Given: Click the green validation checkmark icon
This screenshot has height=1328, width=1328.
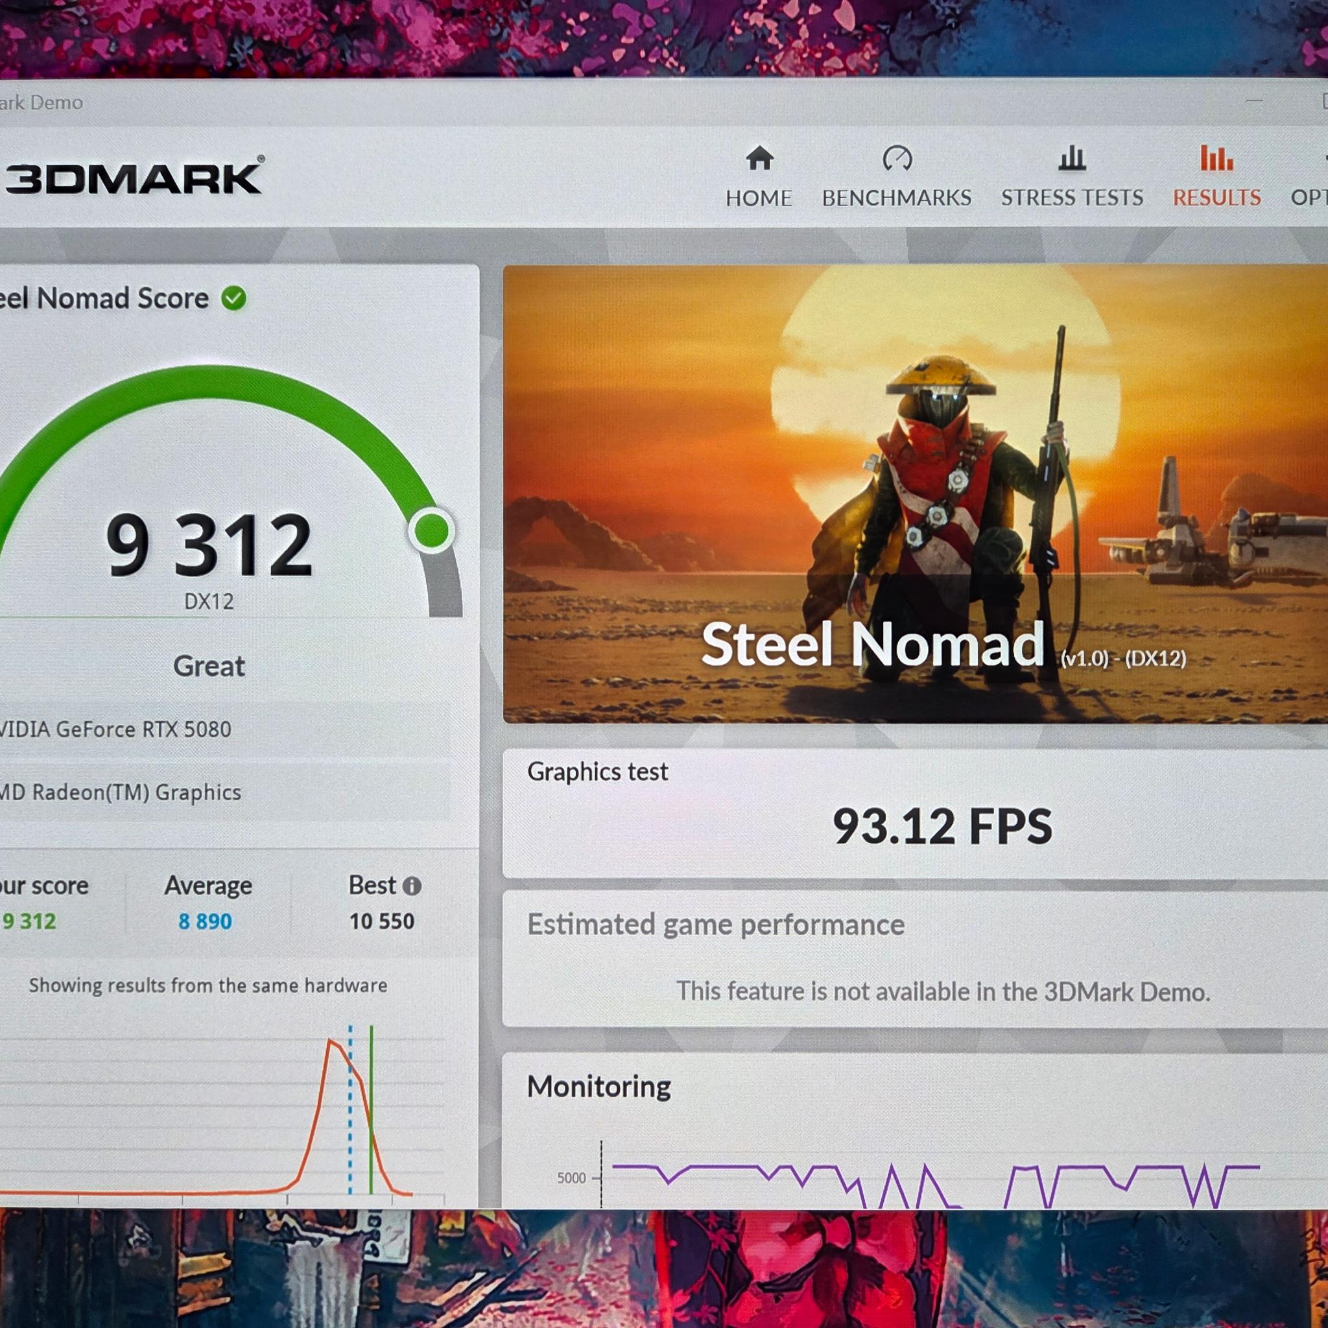Looking at the screenshot, I should coord(233,298).
